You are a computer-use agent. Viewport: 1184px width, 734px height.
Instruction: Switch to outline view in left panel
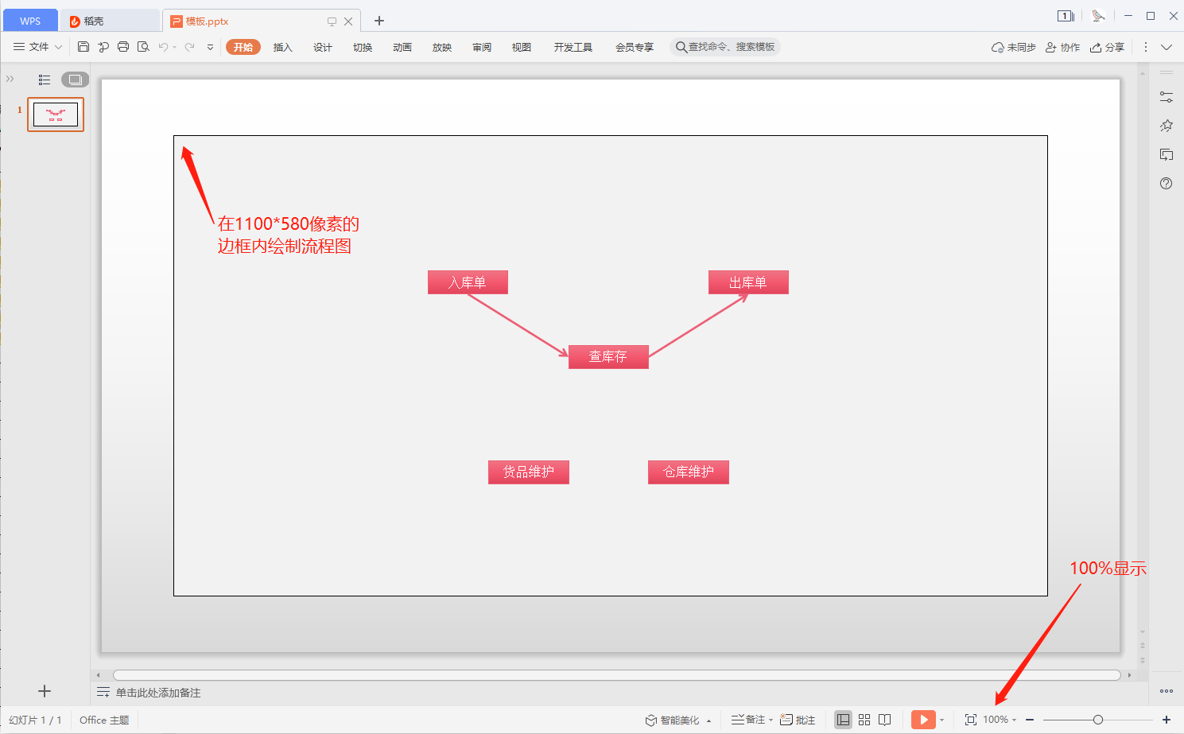click(x=45, y=80)
